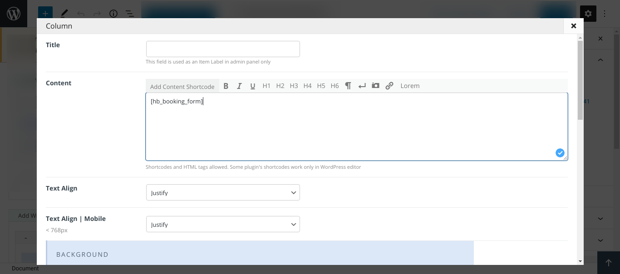Viewport: 620px width, 274px height.
Task: Click the Underline formatting icon
Action: point(253,86)
